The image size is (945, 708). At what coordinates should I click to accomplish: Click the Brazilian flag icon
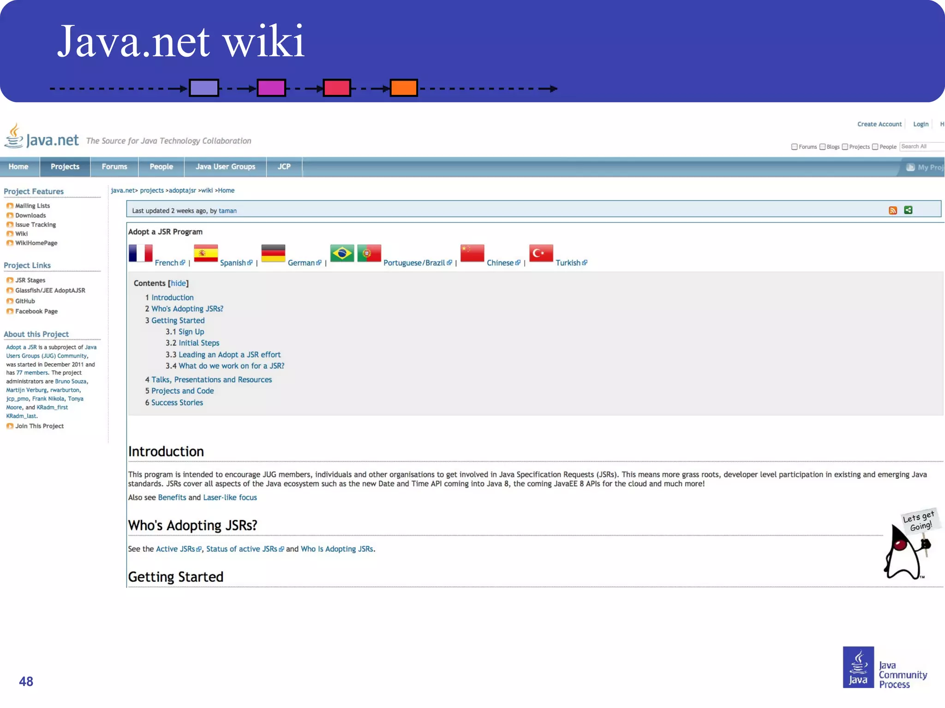pos(342,253)
